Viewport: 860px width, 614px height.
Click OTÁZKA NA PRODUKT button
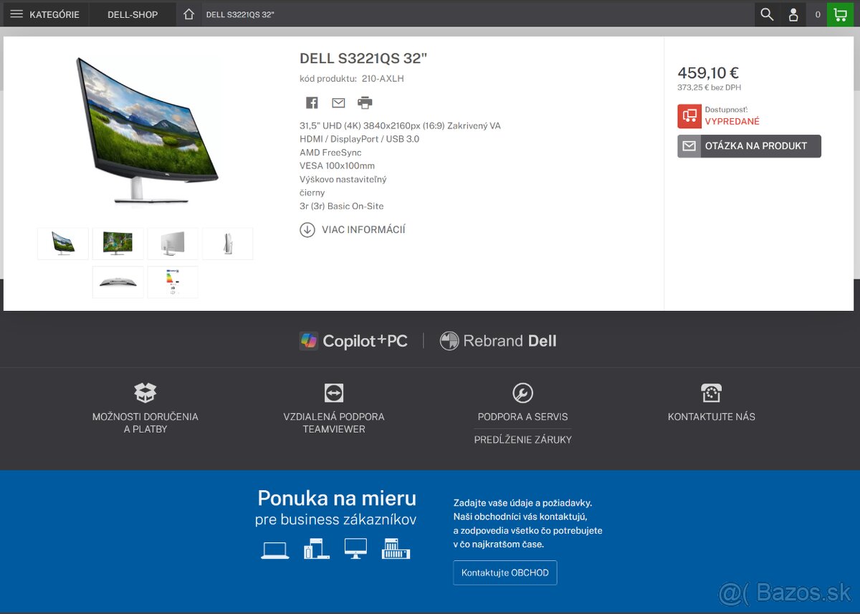click(748, 145)
